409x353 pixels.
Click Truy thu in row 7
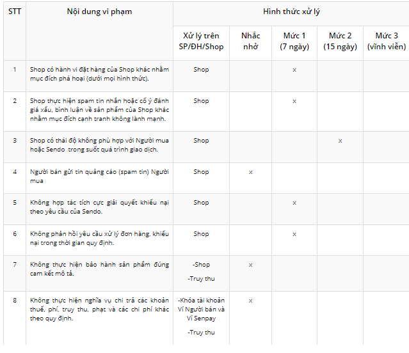[x=201, y=279]
